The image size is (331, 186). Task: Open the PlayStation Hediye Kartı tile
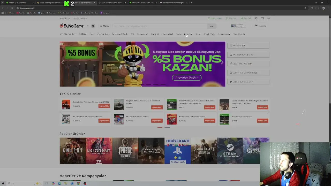coord(178,151)
